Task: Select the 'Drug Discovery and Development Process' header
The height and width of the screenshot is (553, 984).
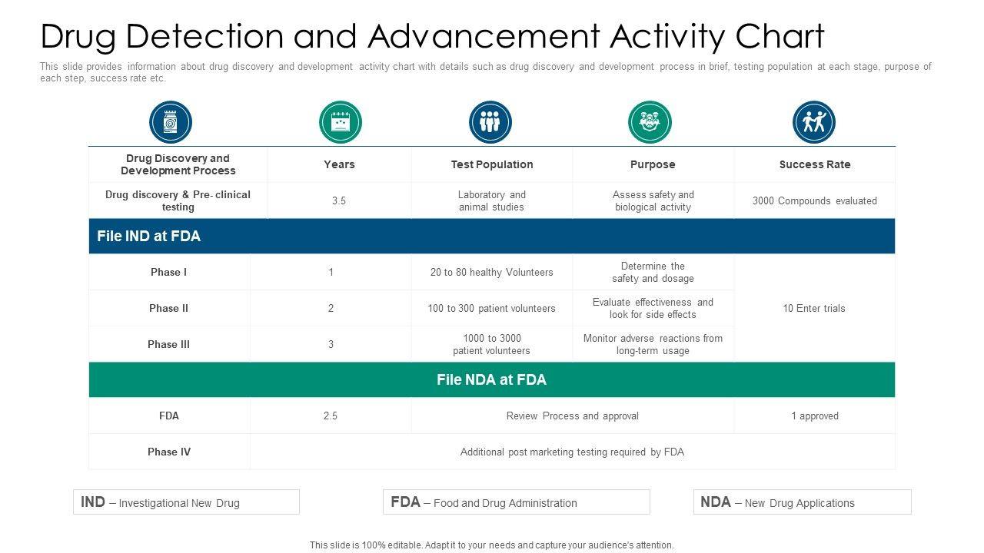Action: (178, 164)
